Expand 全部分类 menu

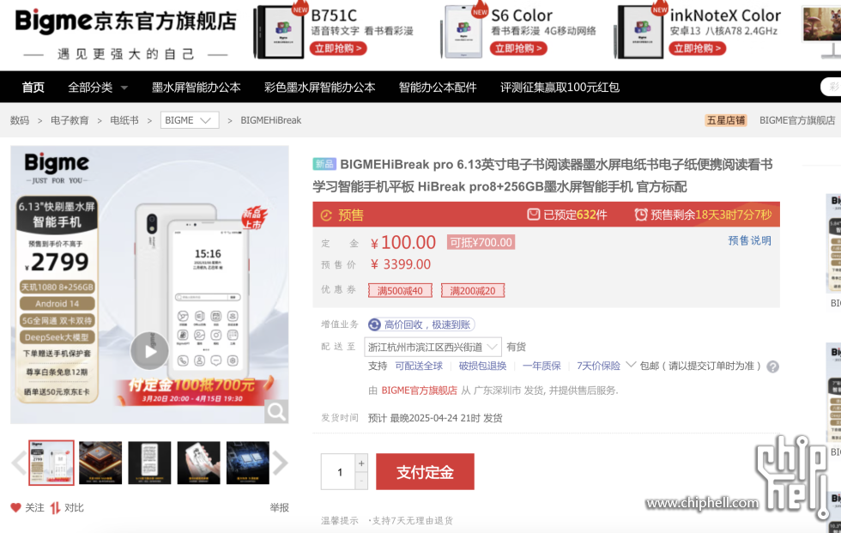pyautogui.click(x=98, y=88)
